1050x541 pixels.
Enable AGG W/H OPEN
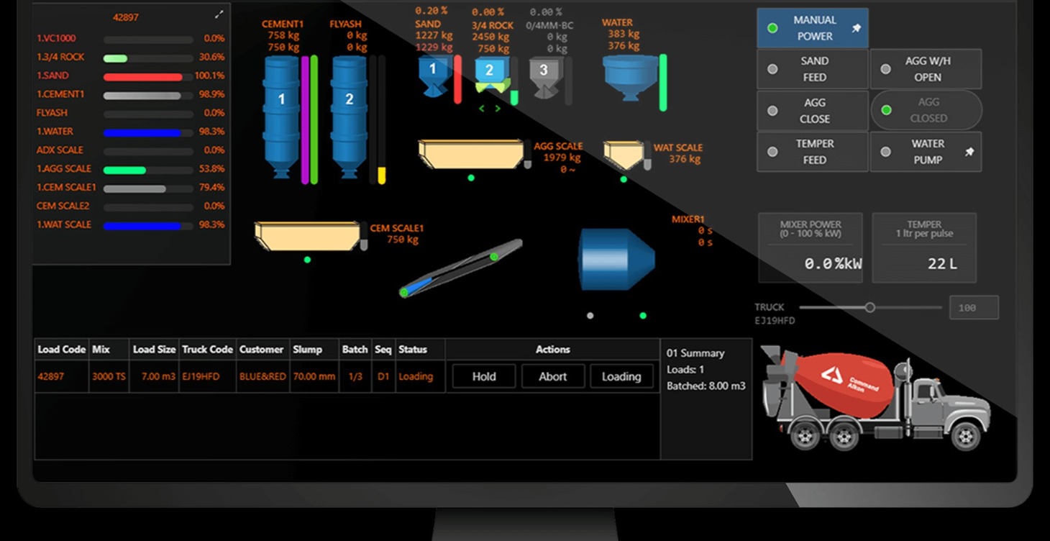point(926,69)
